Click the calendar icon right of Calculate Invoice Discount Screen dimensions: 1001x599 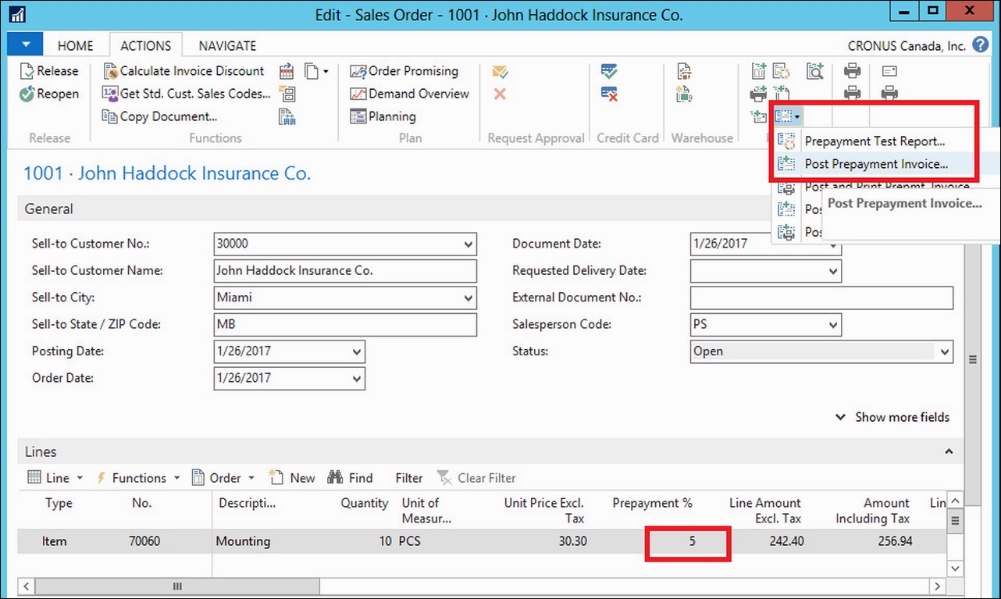(x=287, y=71)
